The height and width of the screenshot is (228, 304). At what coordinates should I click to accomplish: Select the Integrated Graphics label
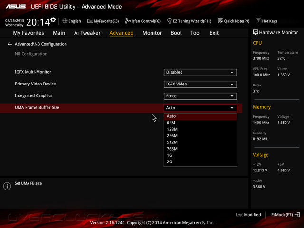[x=34, y=95]
